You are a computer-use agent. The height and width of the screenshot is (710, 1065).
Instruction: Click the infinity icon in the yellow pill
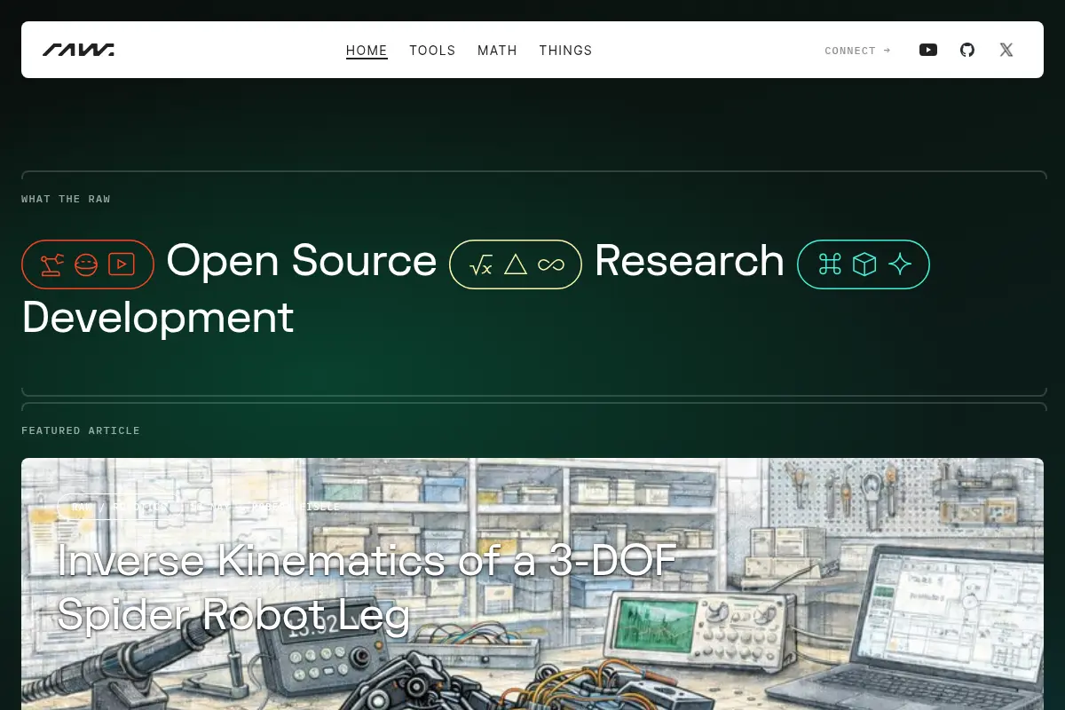click(x=551, y=264)
